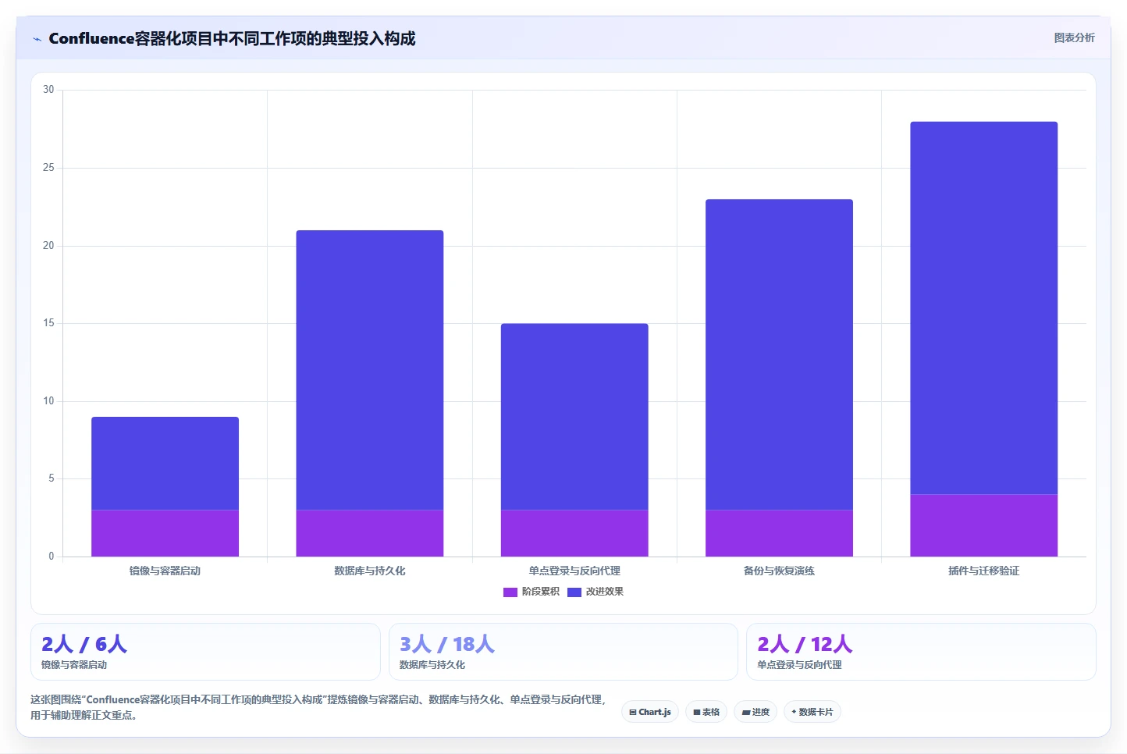Click the y-axis value 20
1127x754 pixels.
(x=48, y=245)
